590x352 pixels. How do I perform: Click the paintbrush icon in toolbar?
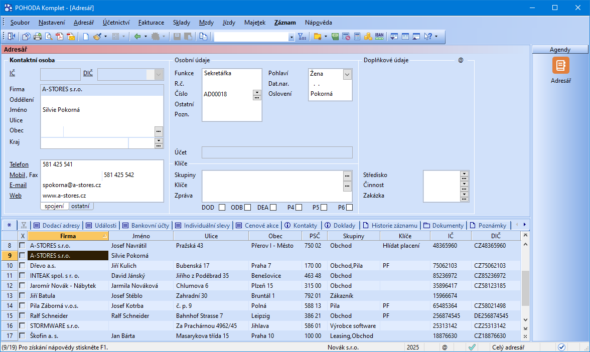tap(97, 37)
